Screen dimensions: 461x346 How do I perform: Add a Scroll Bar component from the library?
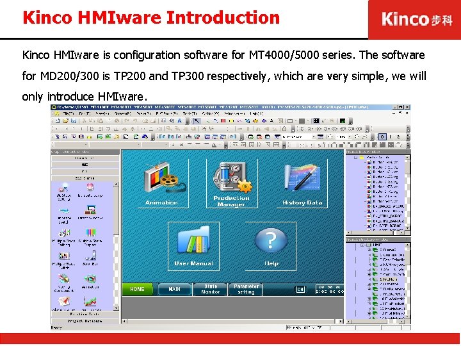tap(90, 259)
